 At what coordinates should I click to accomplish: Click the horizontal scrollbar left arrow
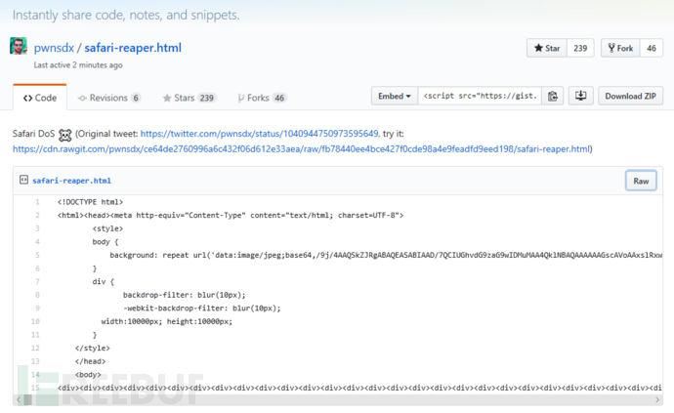(18, 399)
